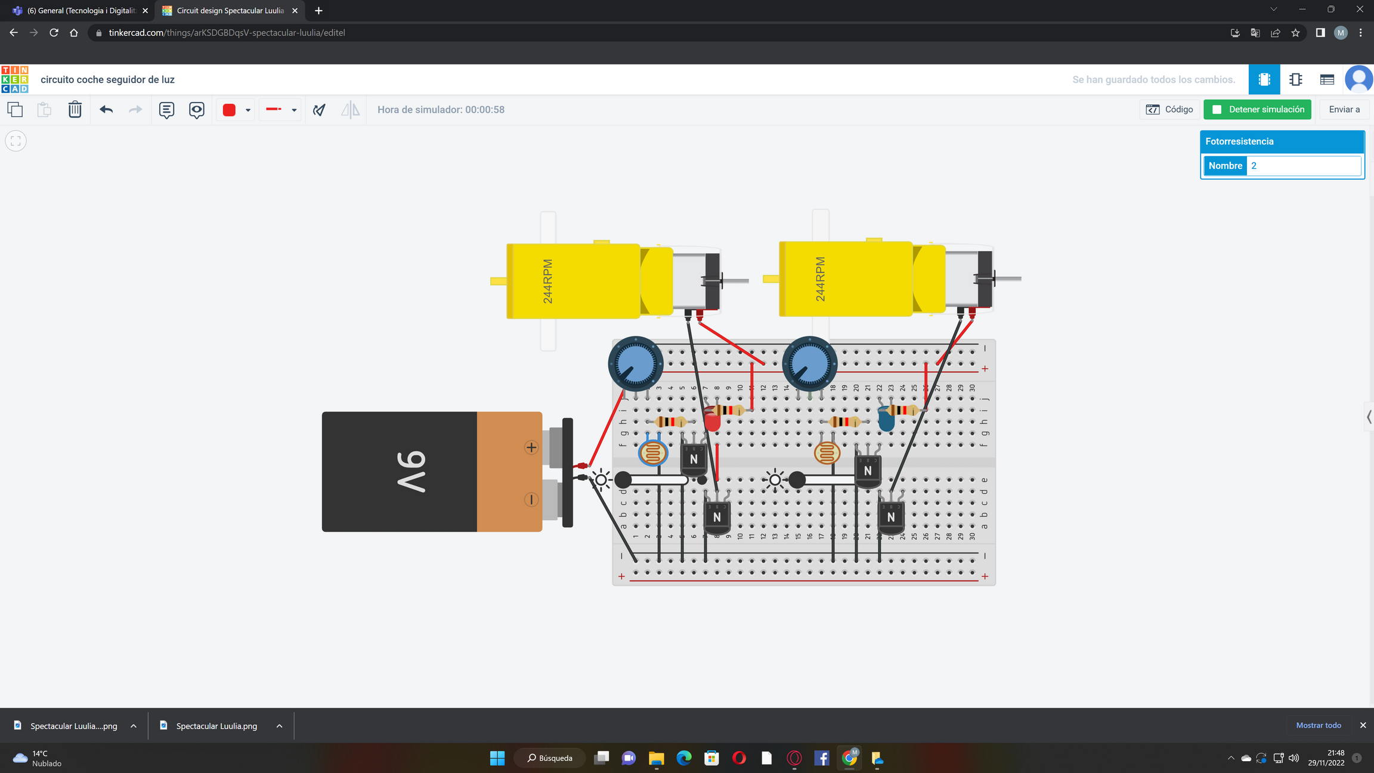Undo the last action
This screenshot has height=773, width=1374.
pyautogui.click(x=106, y=110)
